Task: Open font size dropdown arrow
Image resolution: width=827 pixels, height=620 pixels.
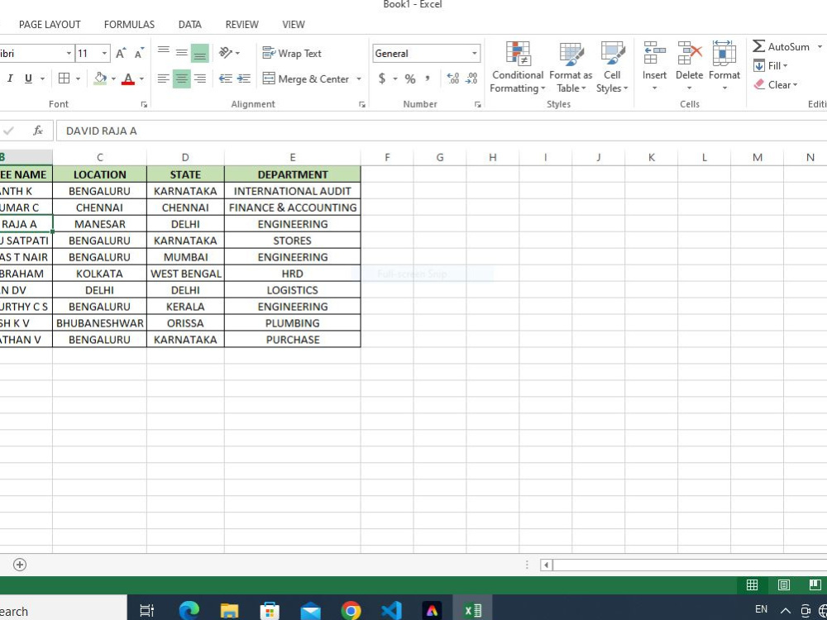Action: pyautogui.click(x=104, y=53)
